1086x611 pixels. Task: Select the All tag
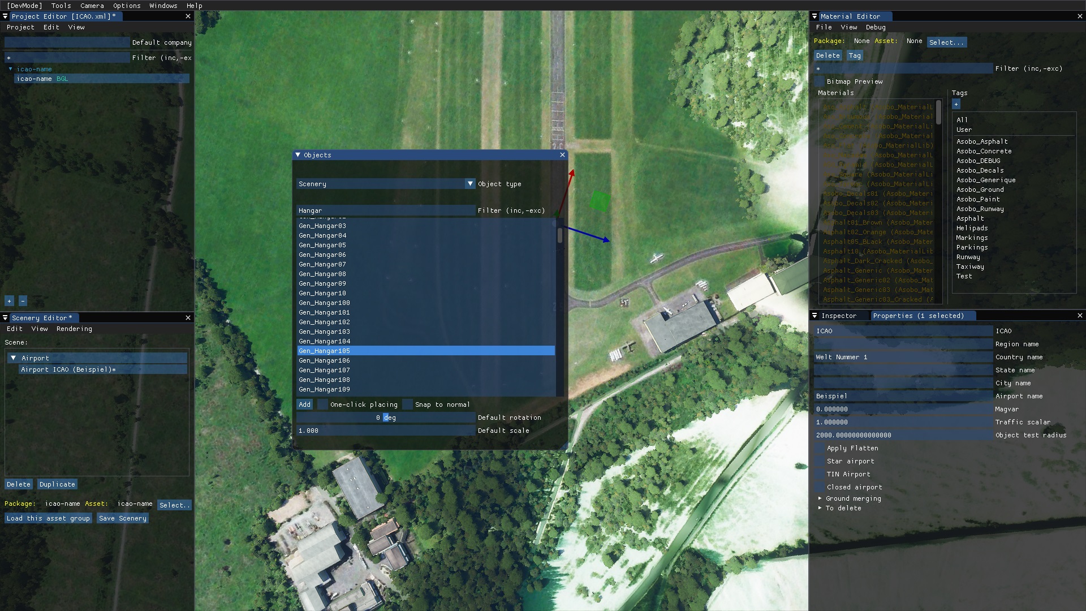pyautogui.click(x=962, y=120)
